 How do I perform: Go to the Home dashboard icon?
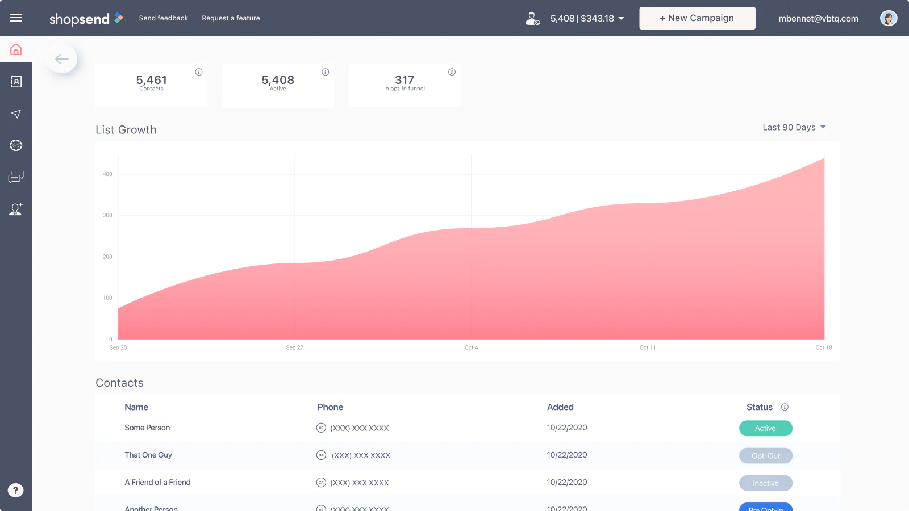click(16, 50)
